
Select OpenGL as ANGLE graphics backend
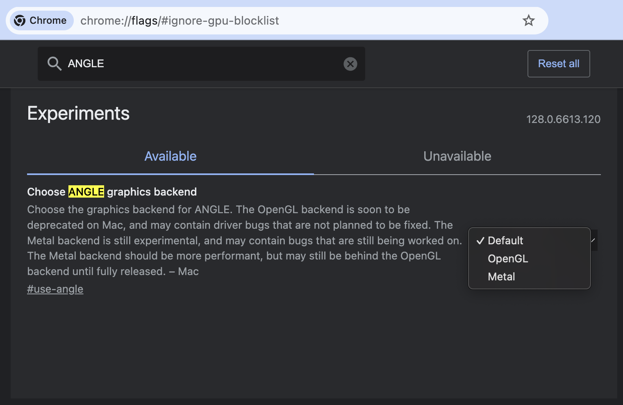coord(507,259)
